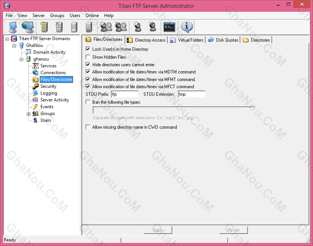
Task: Enable Show Hidden Files checkbox
Action: point(88,57)
